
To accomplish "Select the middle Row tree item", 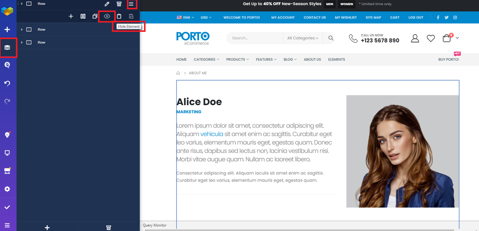I will click(x=78, y=30).
